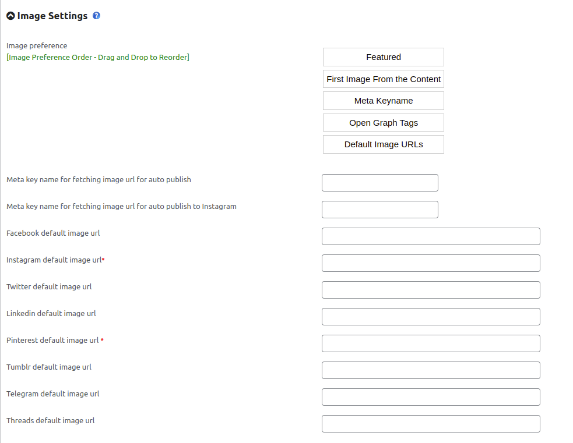Click the Open Graph Tags preference block

383,122
